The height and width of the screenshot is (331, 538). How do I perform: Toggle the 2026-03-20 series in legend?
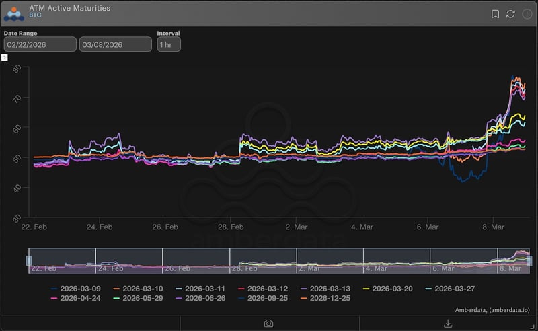click(x=388, y=289)
